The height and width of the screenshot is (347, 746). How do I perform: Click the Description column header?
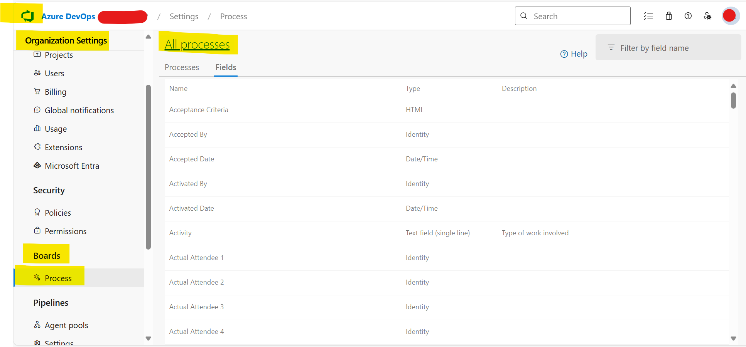click(519, 89)
